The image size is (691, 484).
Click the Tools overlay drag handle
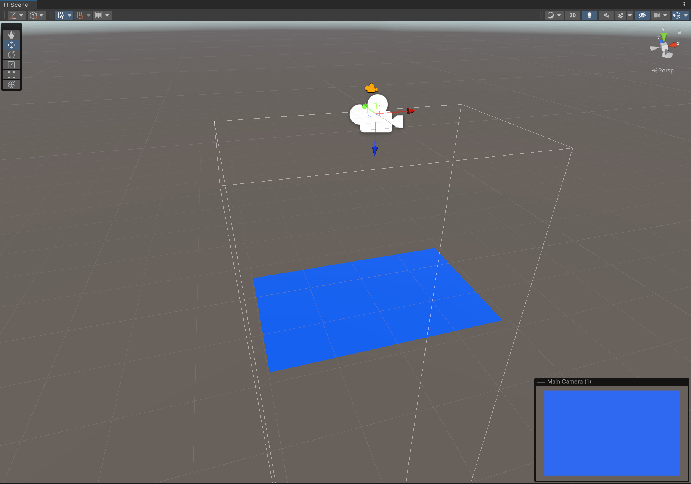click(11, 26)
